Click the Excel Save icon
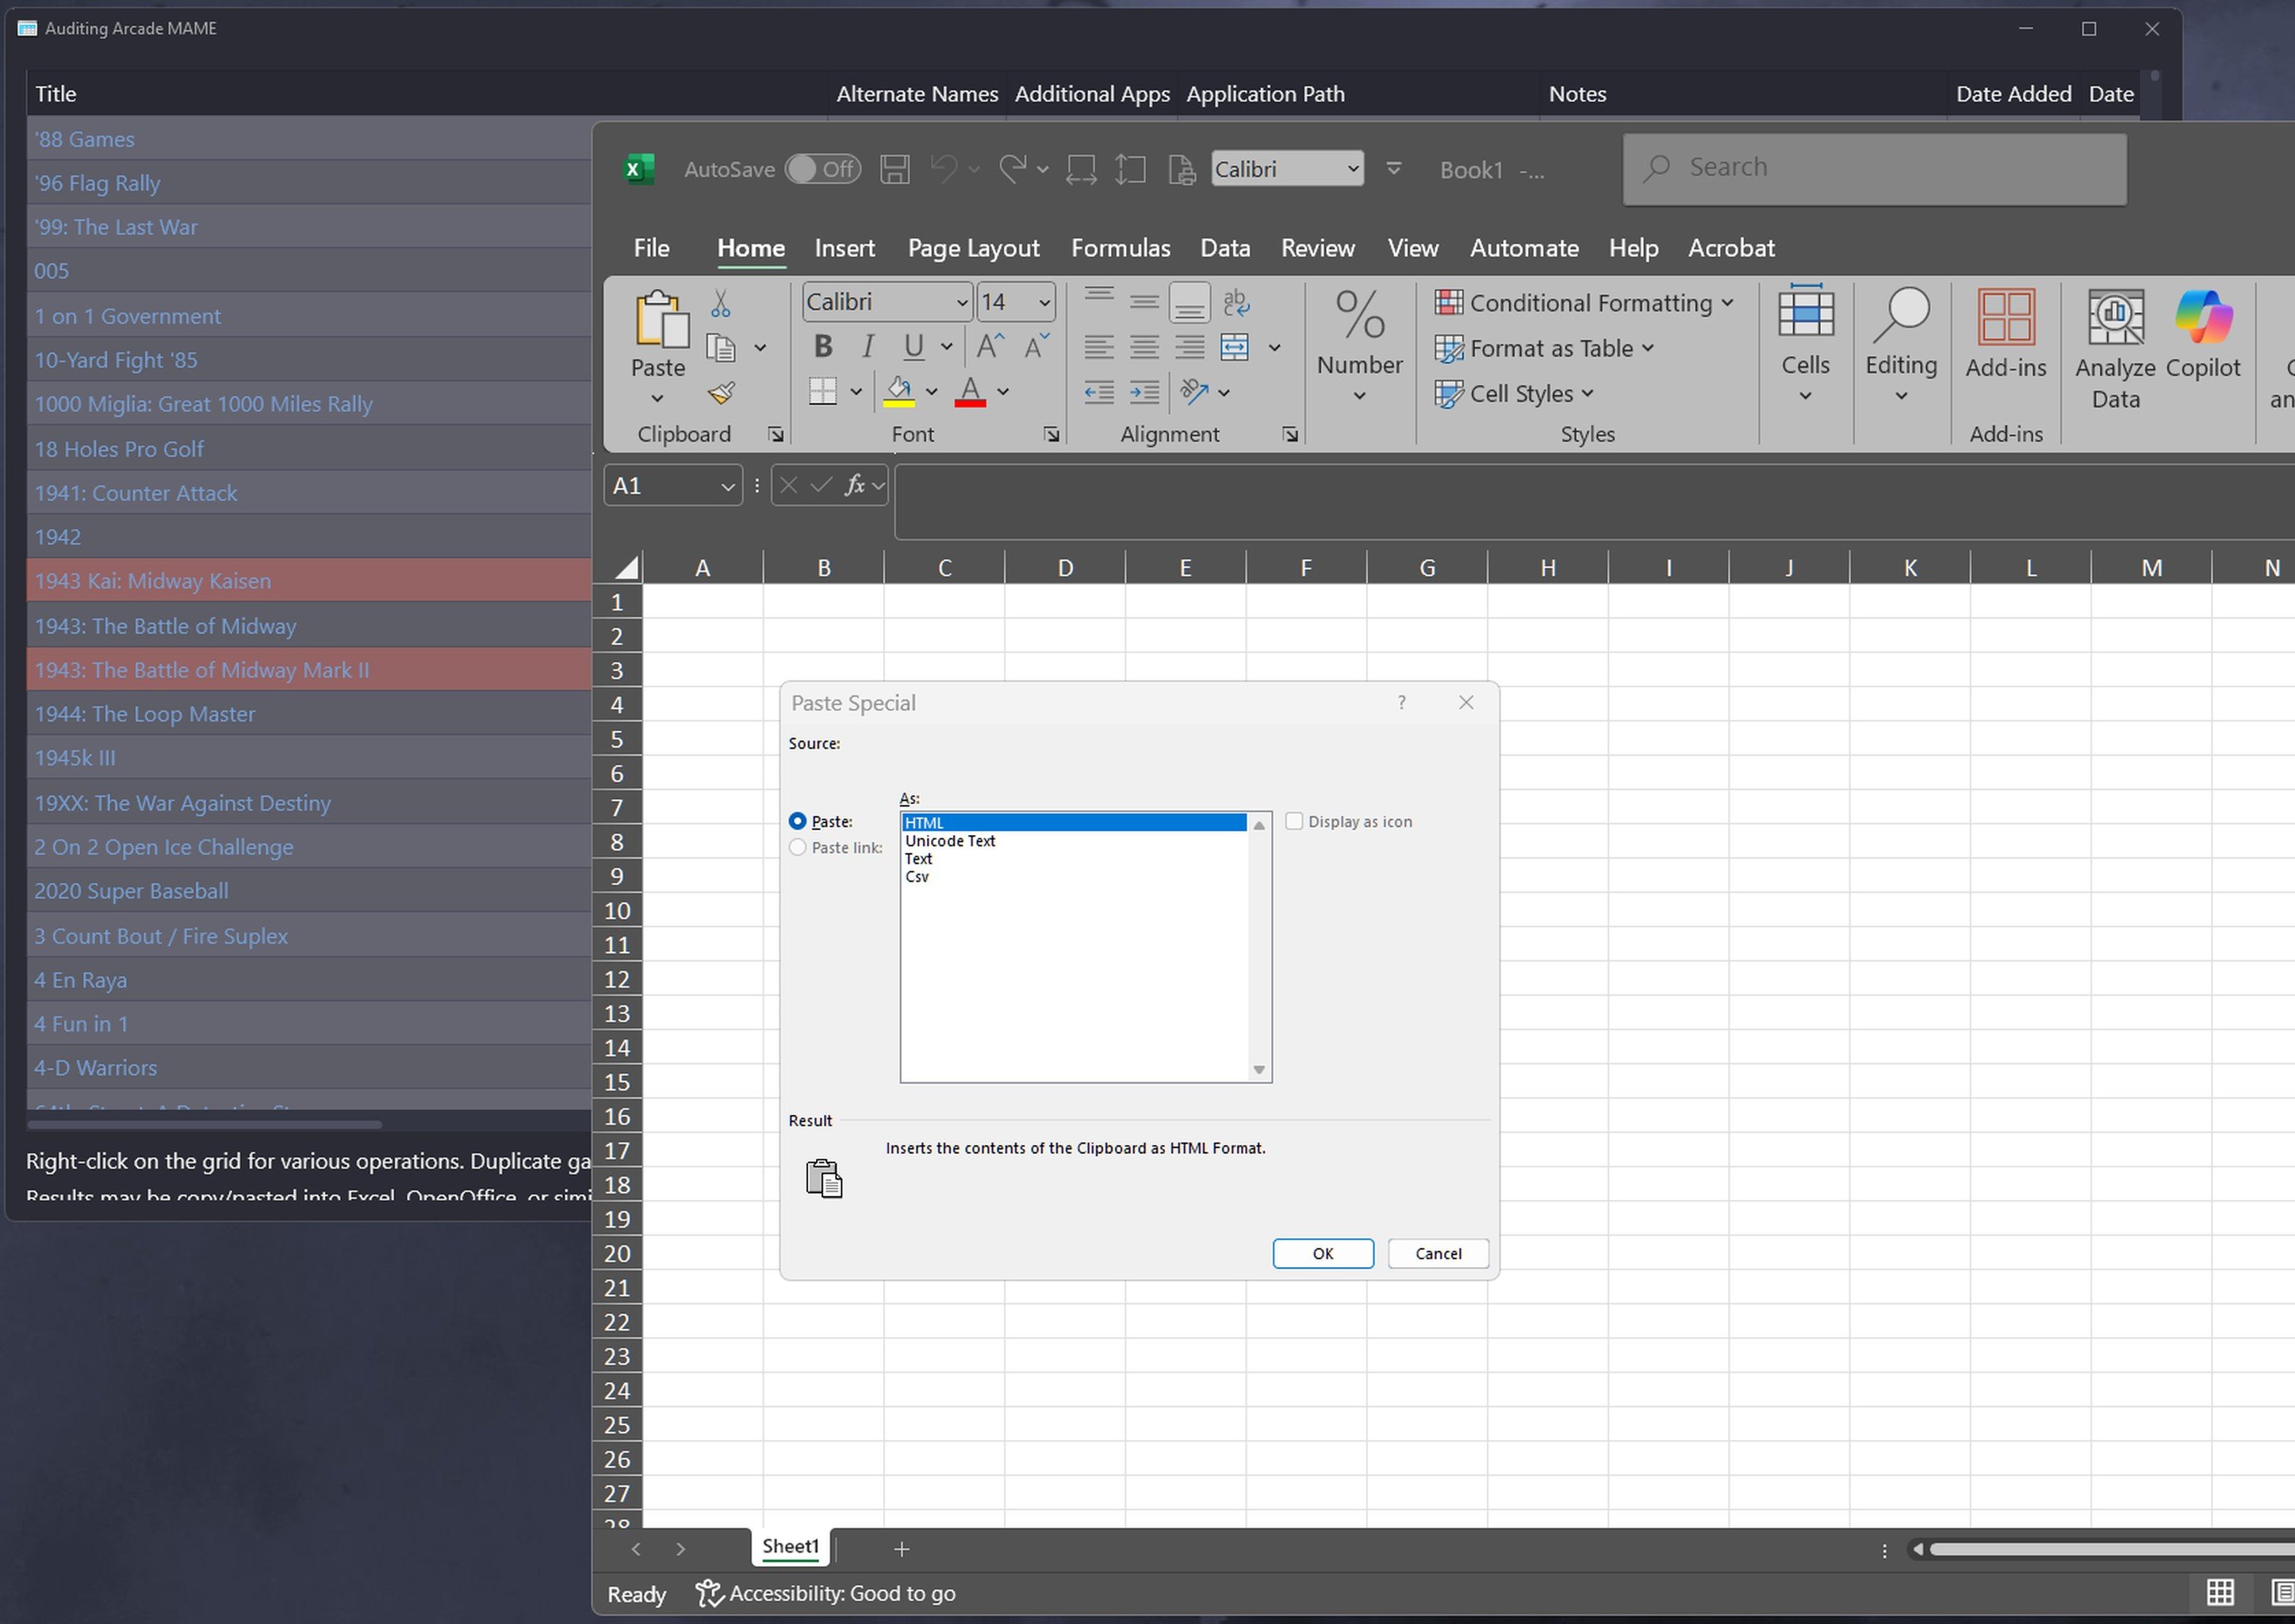Screen dimensions: 2295x1624 point(894,169)
